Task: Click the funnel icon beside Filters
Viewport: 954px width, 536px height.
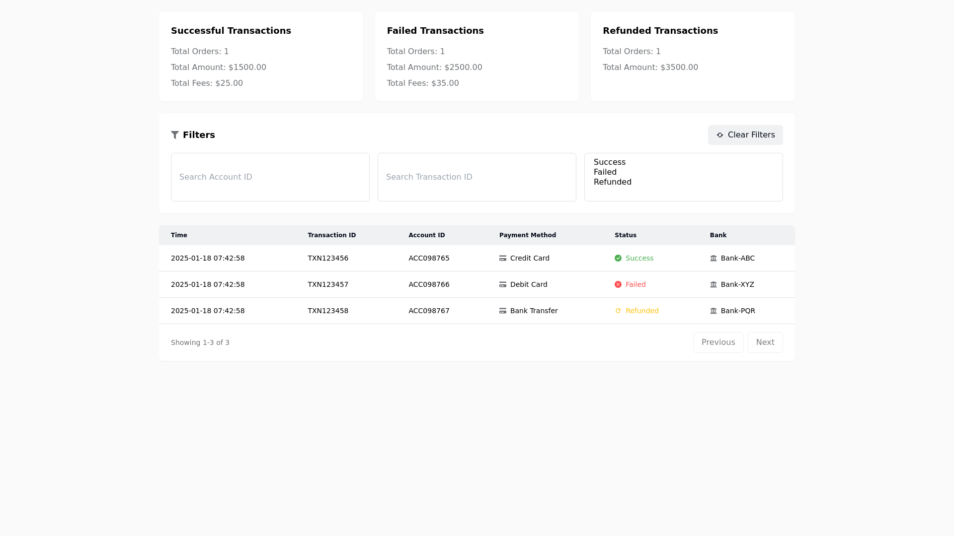Action: [x=175, y=135]
